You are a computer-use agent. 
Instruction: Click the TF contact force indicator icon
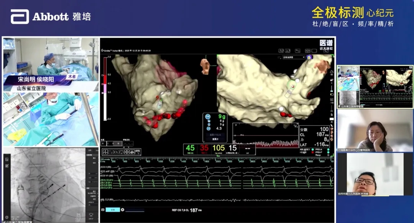[x=208, y=116]
